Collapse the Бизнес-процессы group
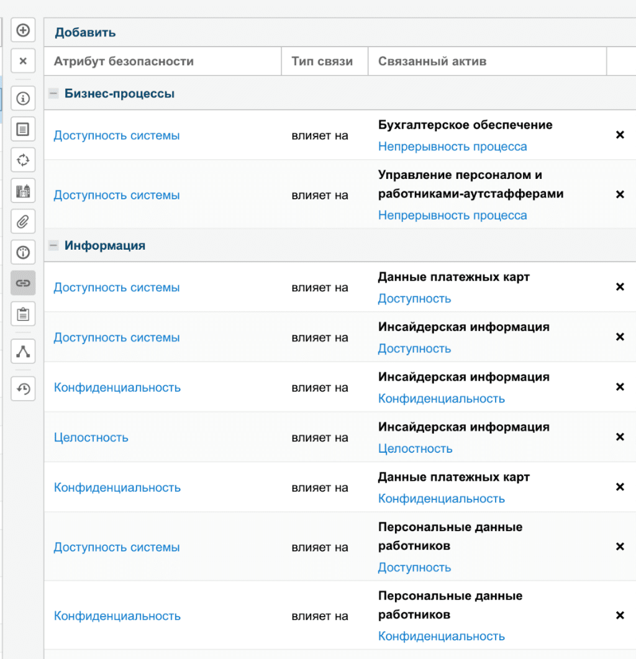This screenshot has height=659, width=636. pyautogui.click(x=53, y=94)
